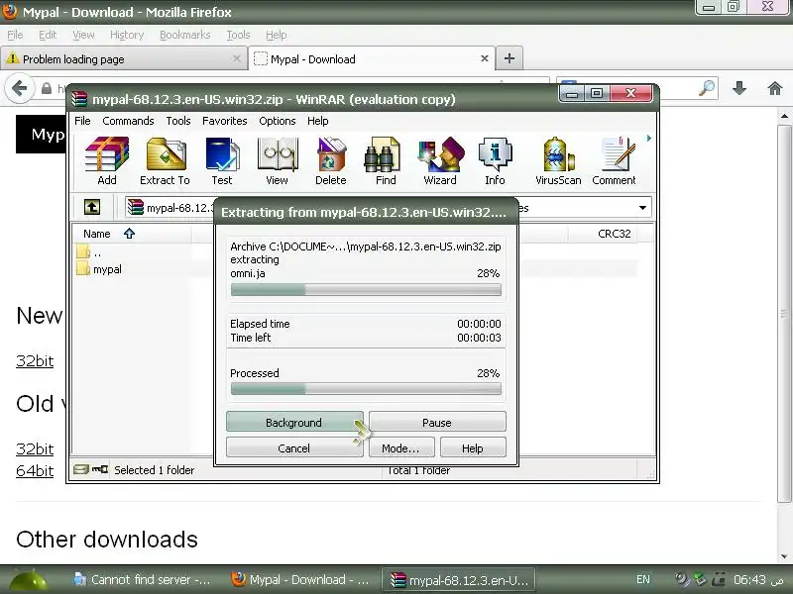Pause the extraction

tap(437, 423)
